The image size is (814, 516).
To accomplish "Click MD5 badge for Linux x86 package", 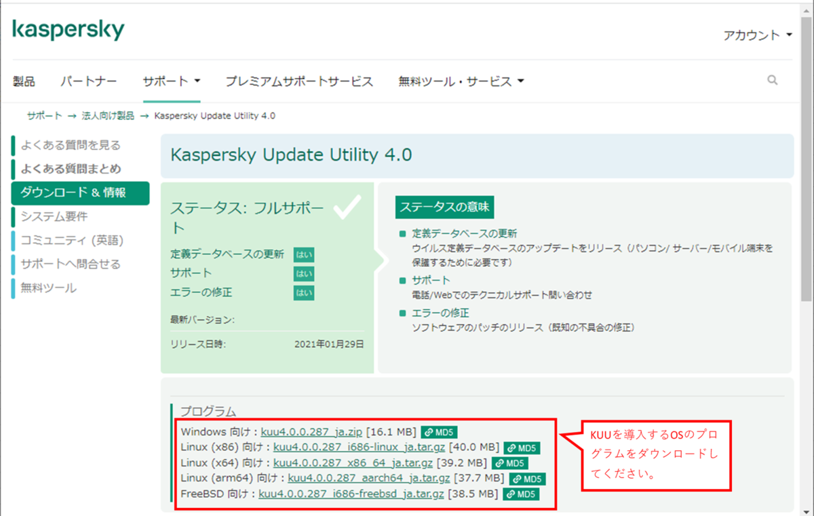I will [522, 448].
